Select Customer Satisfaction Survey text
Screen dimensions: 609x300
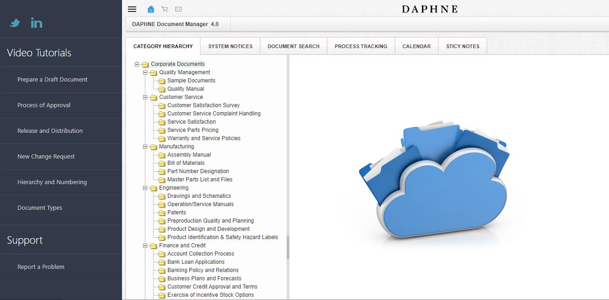pyautogui.click(x=204, y=105)
